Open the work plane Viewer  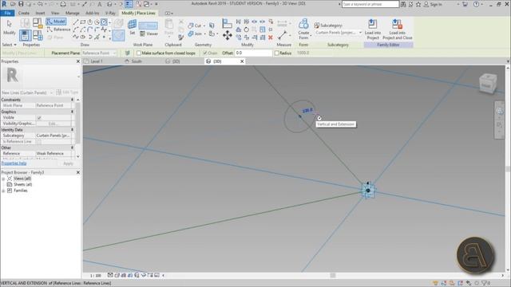tap(149, 33)
